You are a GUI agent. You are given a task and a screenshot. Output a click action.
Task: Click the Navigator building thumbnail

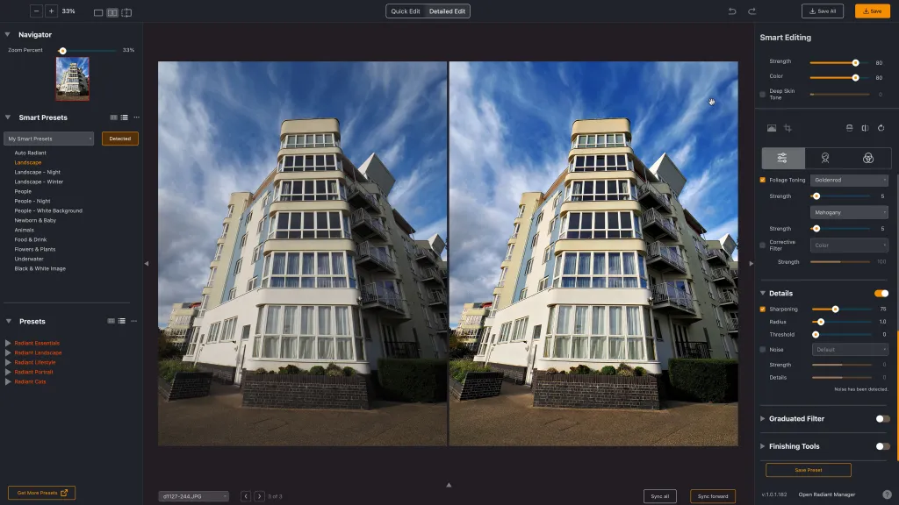[73, 79]
